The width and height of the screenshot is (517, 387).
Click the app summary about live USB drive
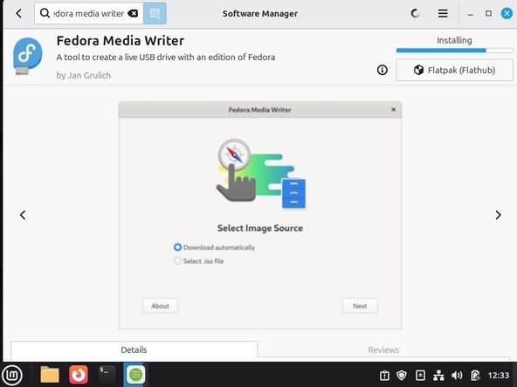click(166, 58)
